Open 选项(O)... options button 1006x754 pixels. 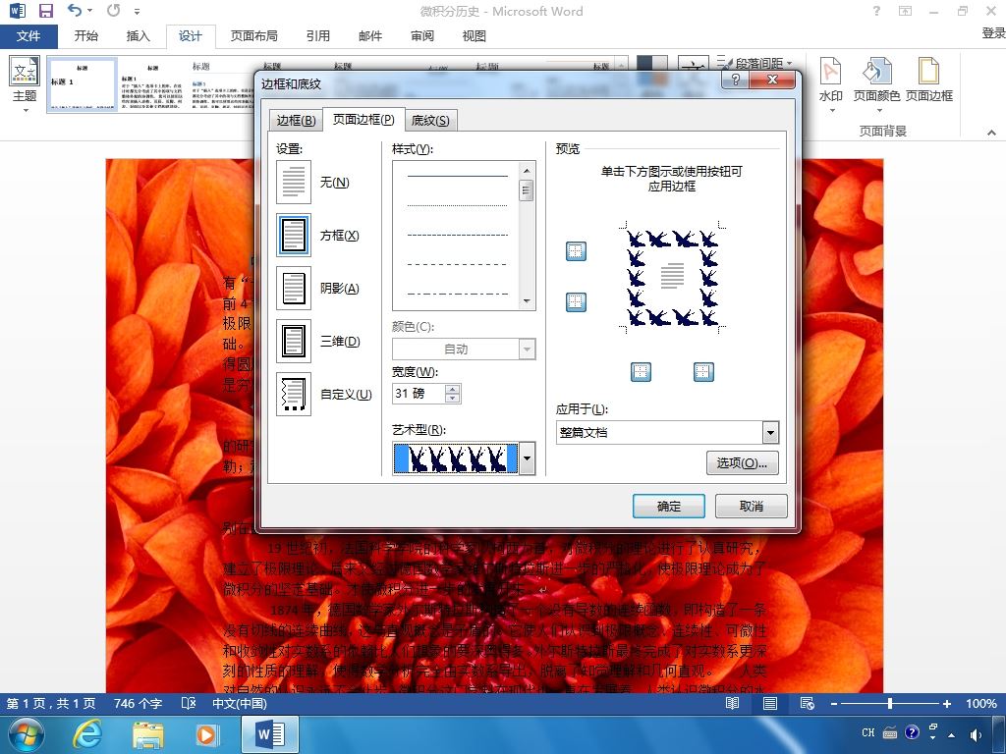tap(743, 463)
